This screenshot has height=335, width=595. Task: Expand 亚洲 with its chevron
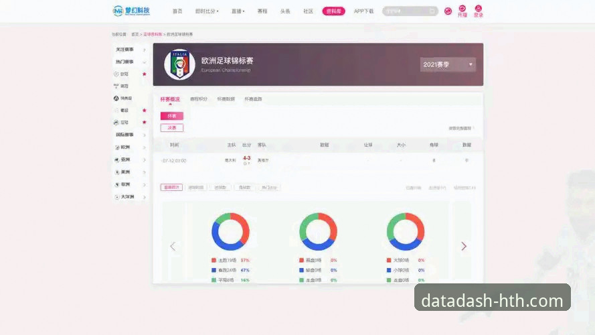tap(144, 160)
